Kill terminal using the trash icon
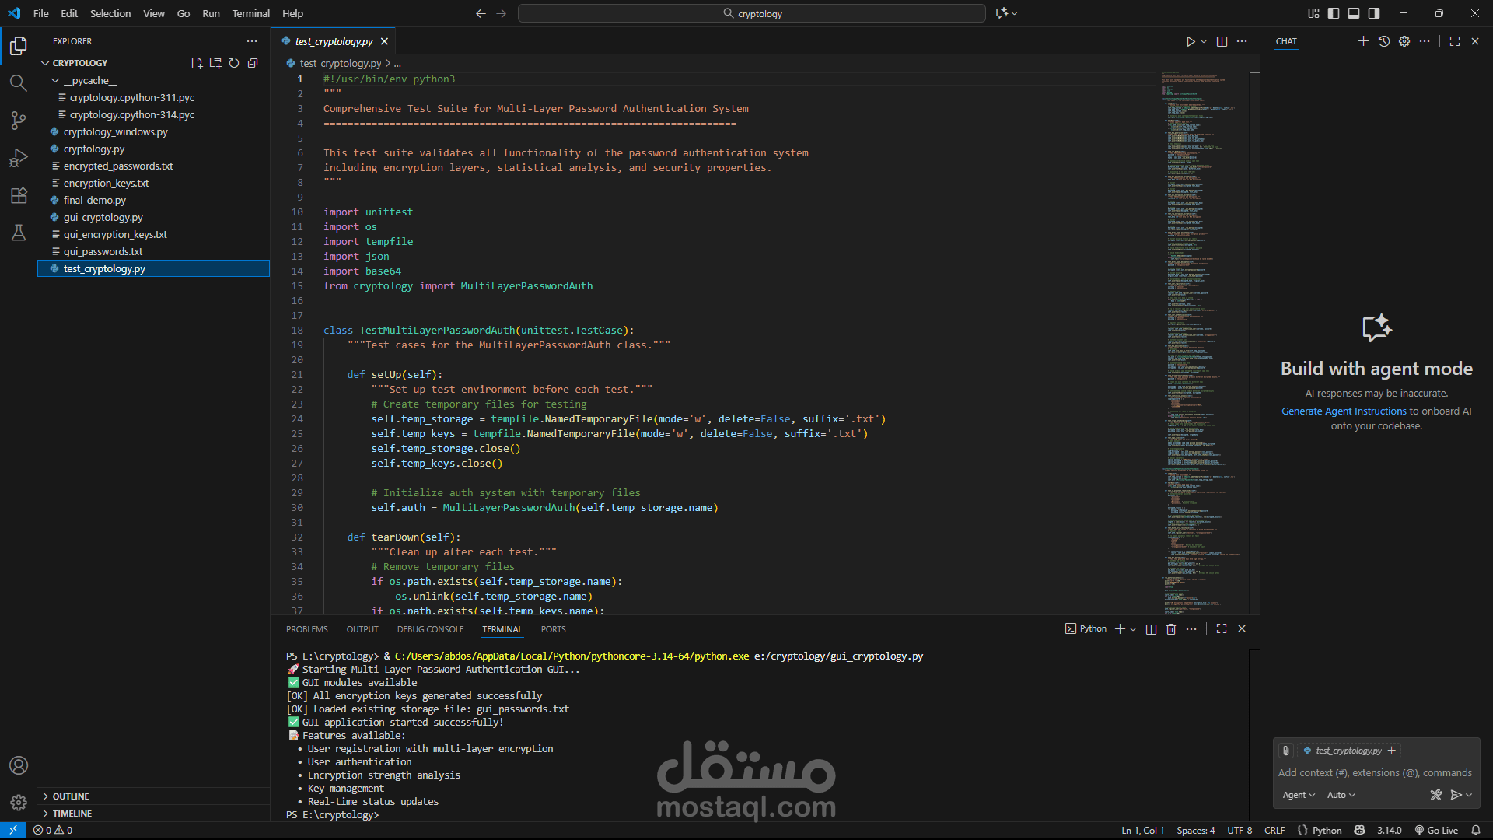 tap(1171, 629)
